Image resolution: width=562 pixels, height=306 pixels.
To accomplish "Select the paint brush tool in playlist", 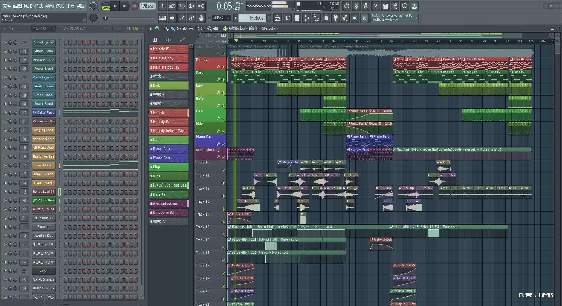I will click(172, 28).
